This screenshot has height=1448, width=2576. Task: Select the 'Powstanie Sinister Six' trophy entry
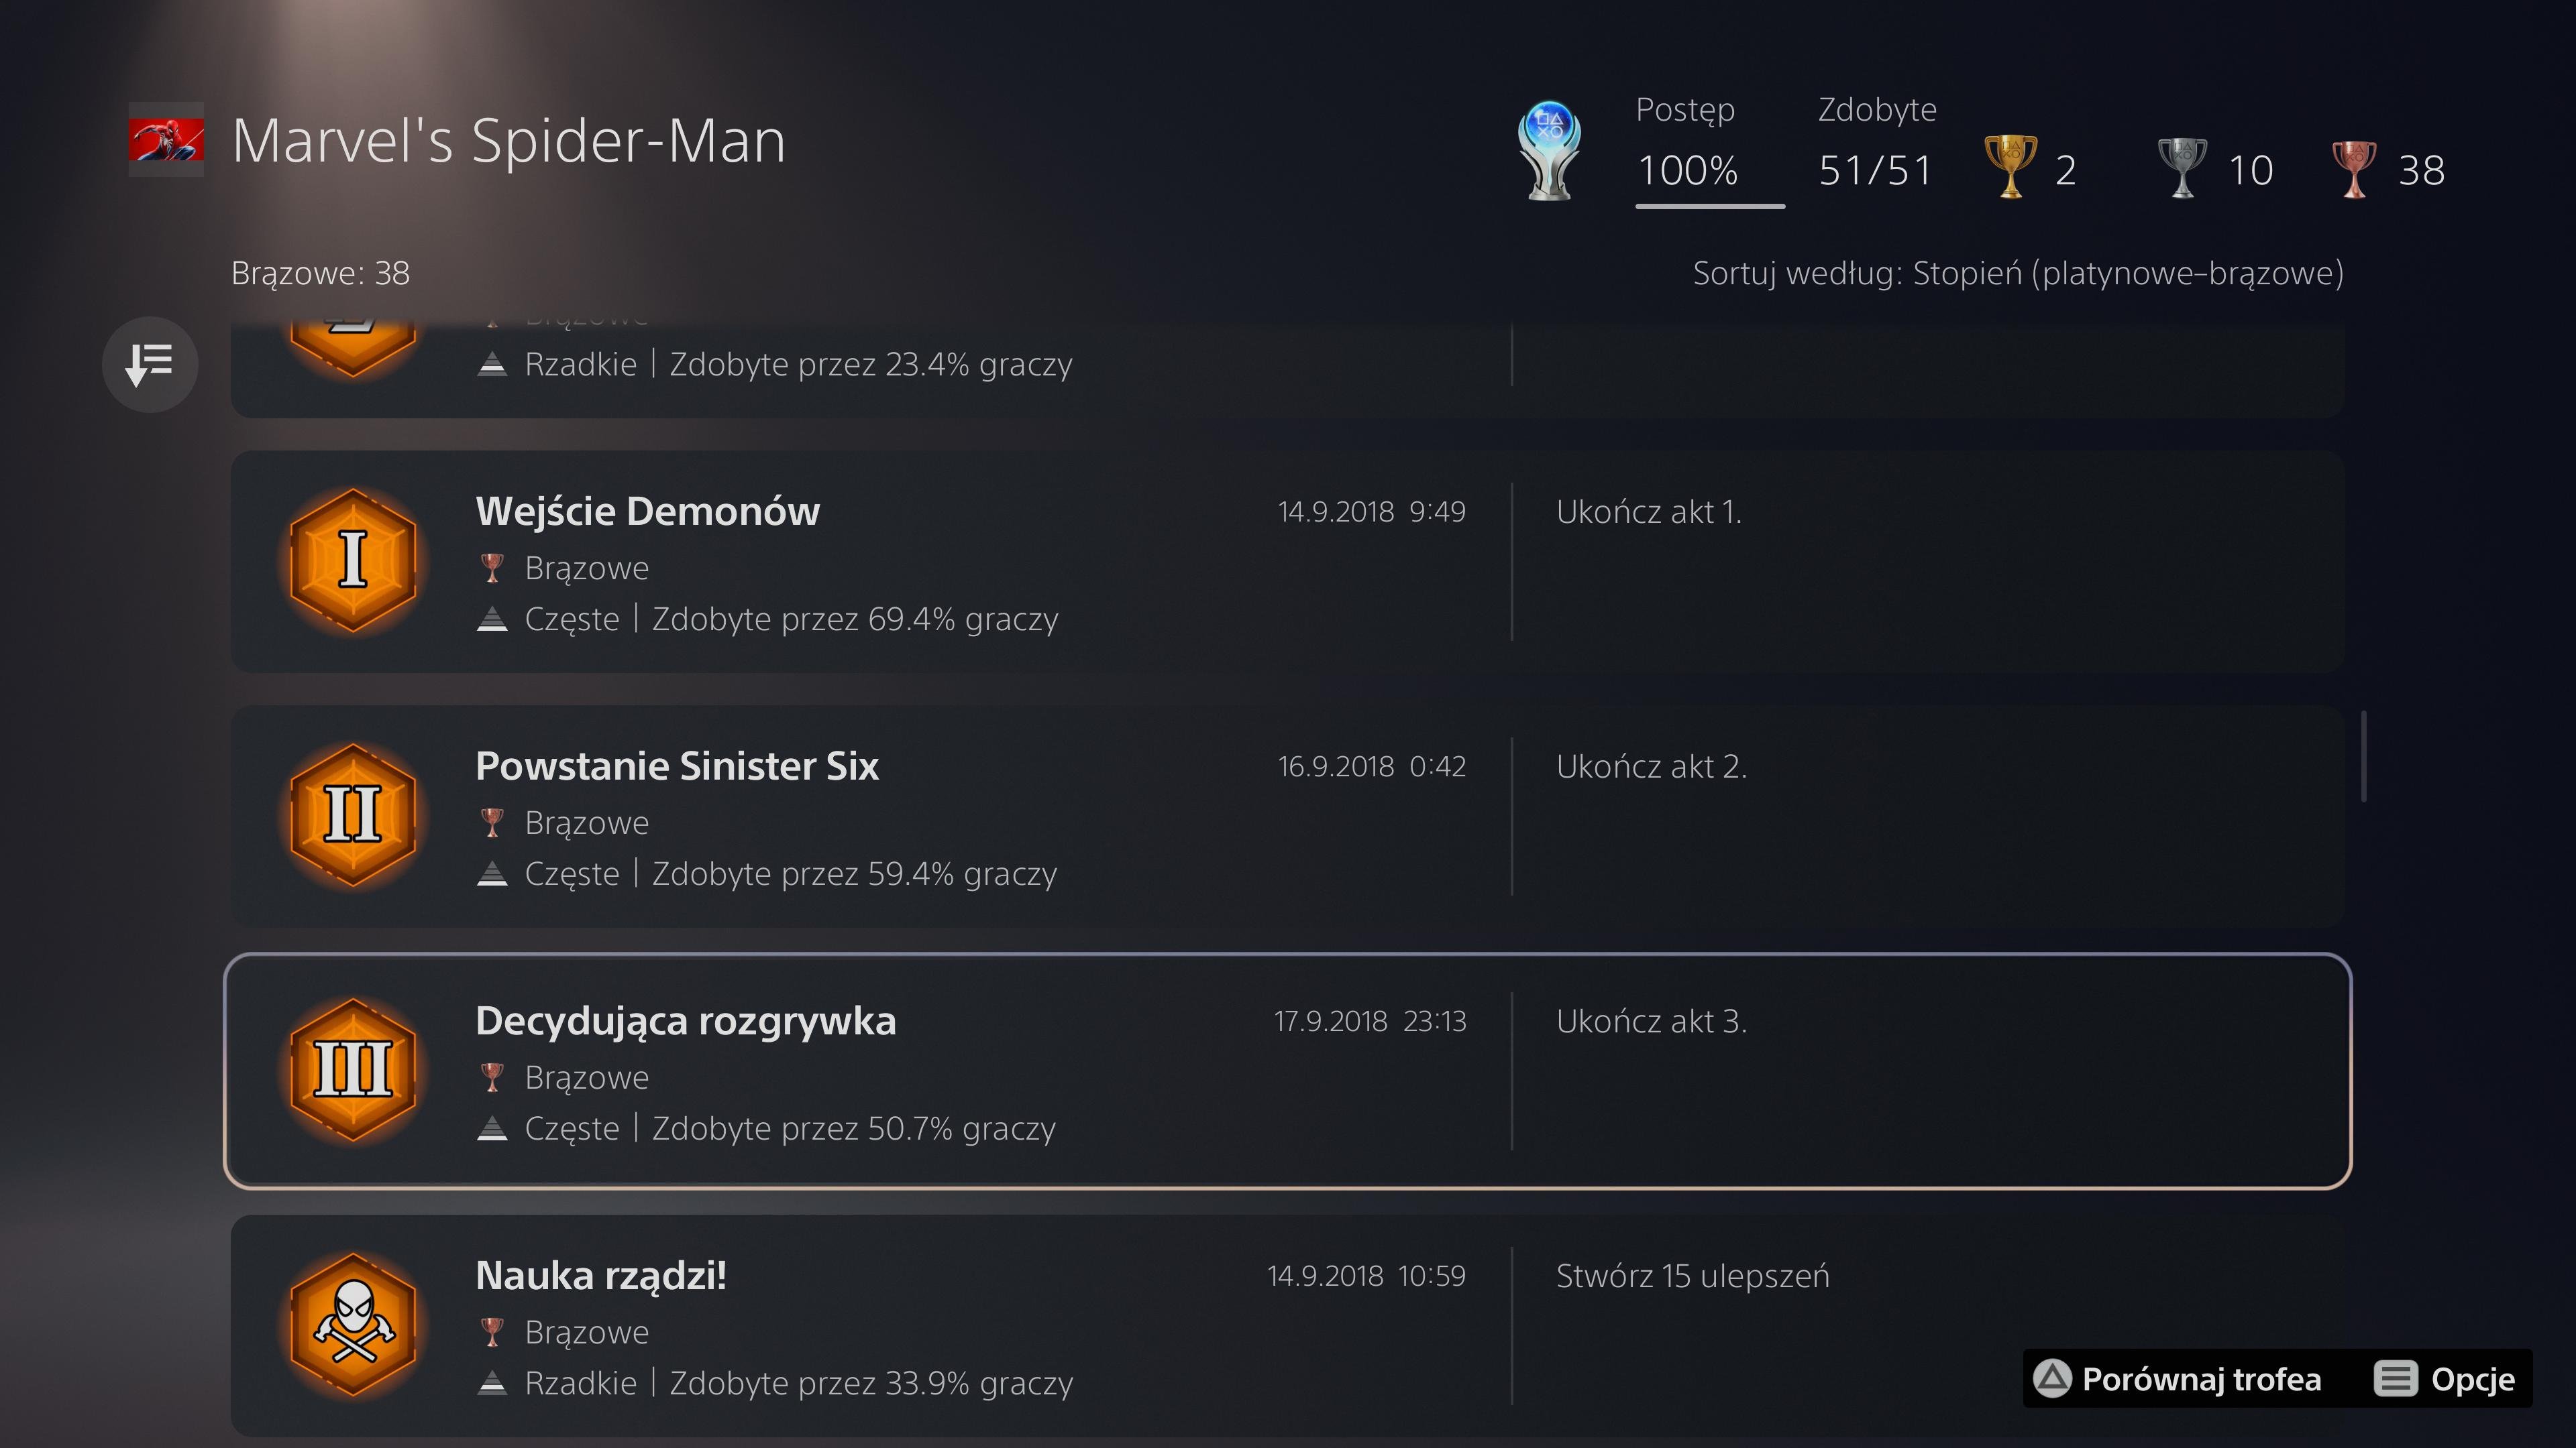pyautogui.click(x=1288, y=817)
